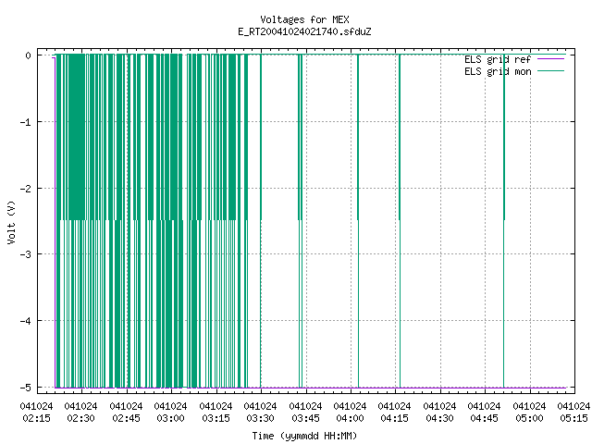The width and height of the screenshot is (592, 444).
Task: Click the y-axis tick label -4
Action: click(25, 321)
